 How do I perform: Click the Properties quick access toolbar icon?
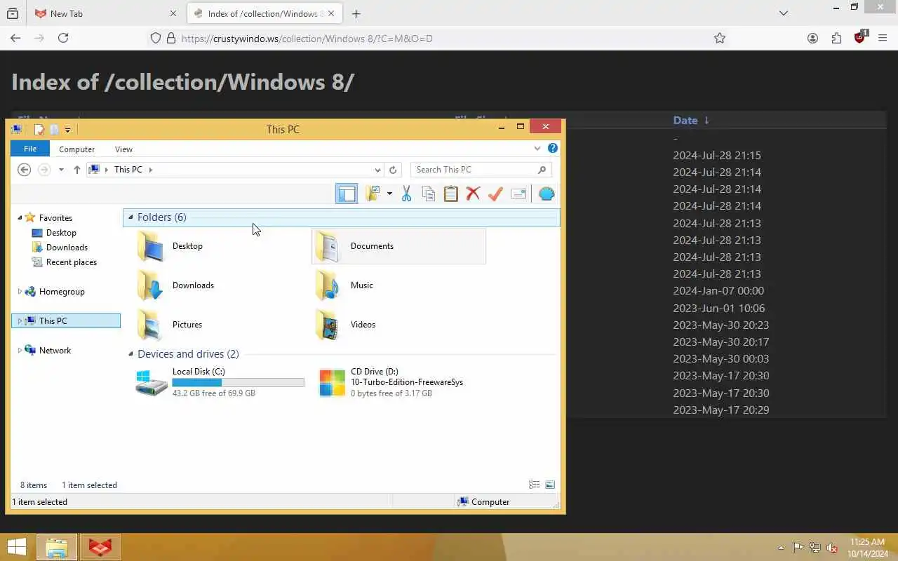pyautogui.click(x=39, y=129)
